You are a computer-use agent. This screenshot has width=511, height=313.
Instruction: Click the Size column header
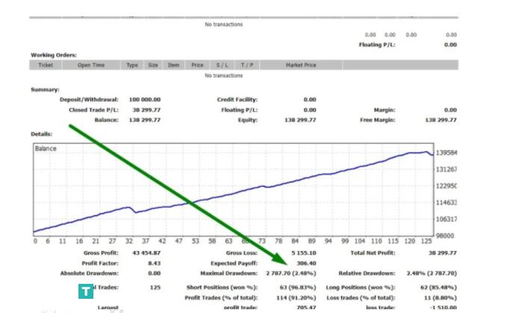pyautogui.click(x=152, y=65)
